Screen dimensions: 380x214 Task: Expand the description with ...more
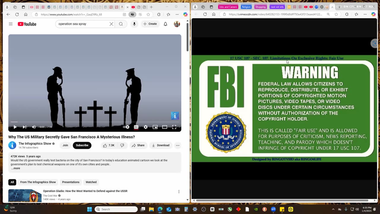[x=16, y=168]
